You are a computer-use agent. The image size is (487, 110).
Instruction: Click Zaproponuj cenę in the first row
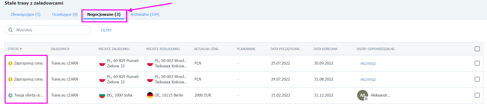pos(28,63)
